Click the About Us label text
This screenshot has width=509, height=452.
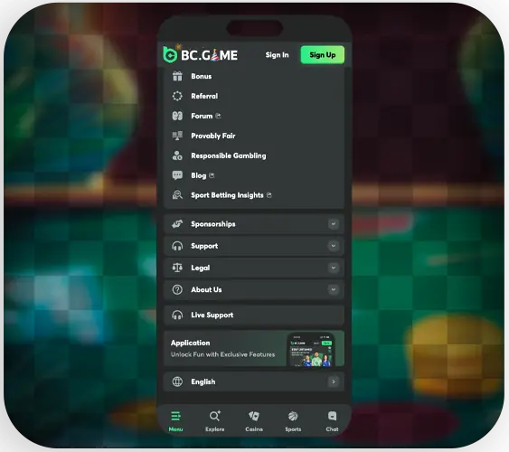click(x=206, y=289)
